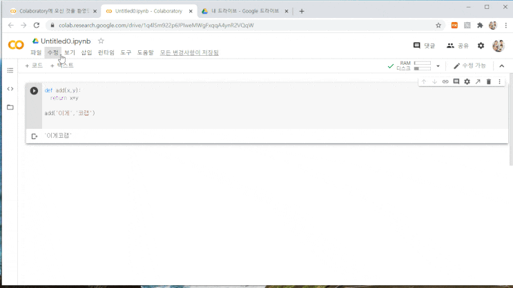Open the Chrome profile avatar

tap(493, 25)
